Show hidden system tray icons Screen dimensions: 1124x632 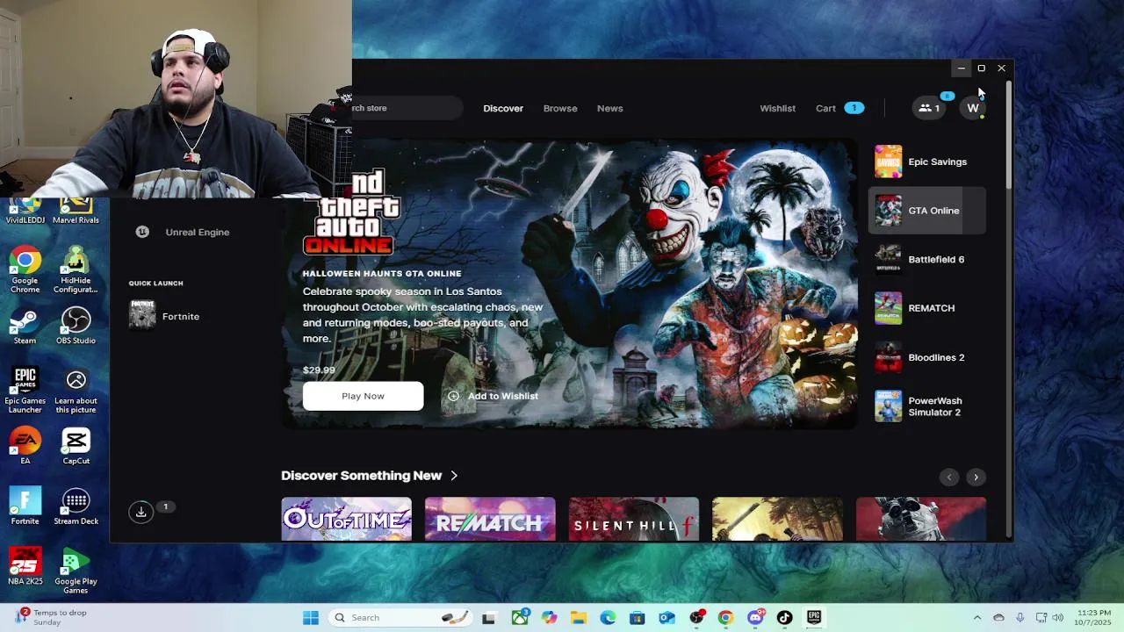tap(977, 618)
